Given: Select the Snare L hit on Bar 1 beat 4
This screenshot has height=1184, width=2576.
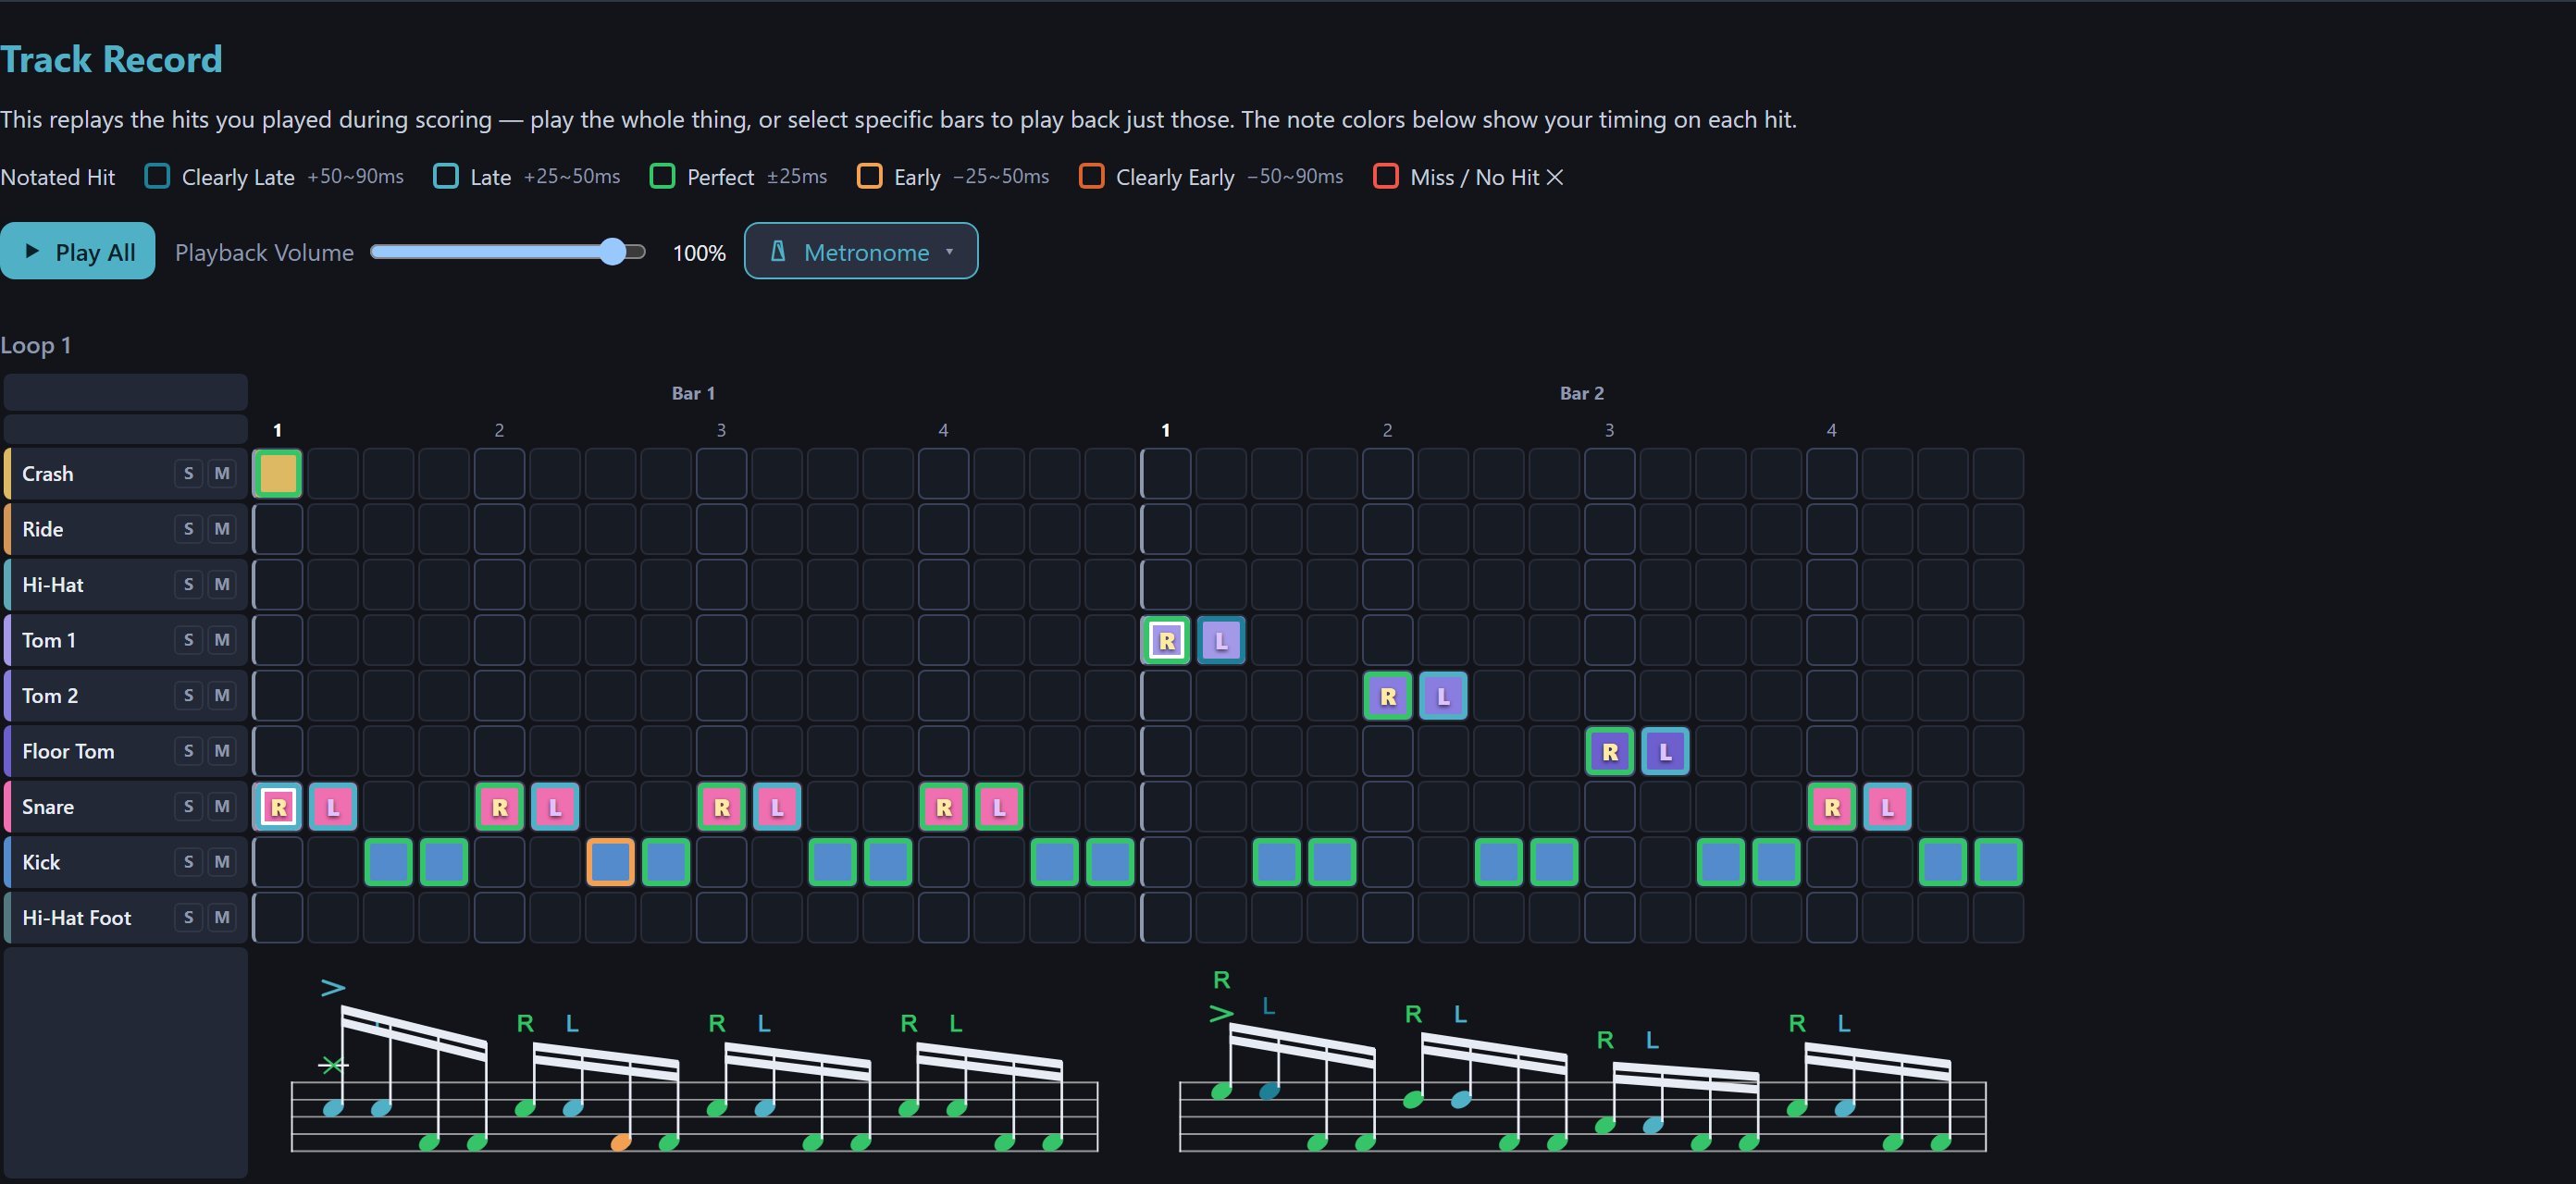Looking at the screenshot, I should click(x=999, y=807).
